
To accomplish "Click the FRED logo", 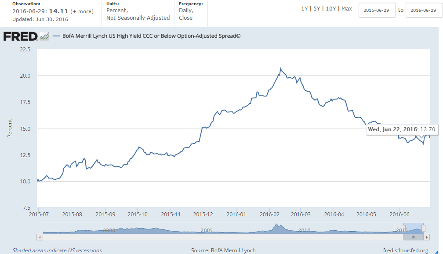I will [x=20, y=36].
